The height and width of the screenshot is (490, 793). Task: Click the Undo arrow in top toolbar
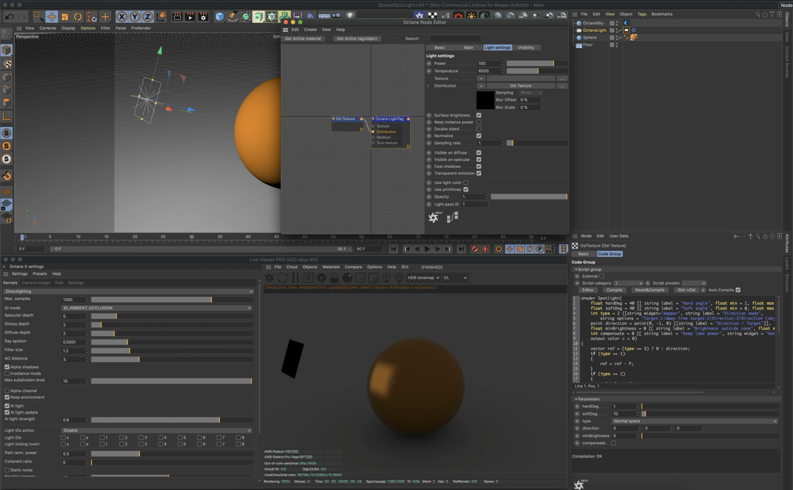click(9, 17)
